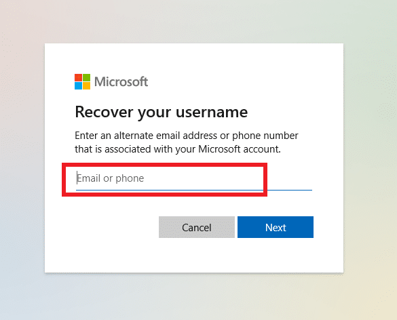The width and height of the screenshot is (397, 320).
Task: Click the associated with your Microsoft account line
Action: tap(178, 149)
